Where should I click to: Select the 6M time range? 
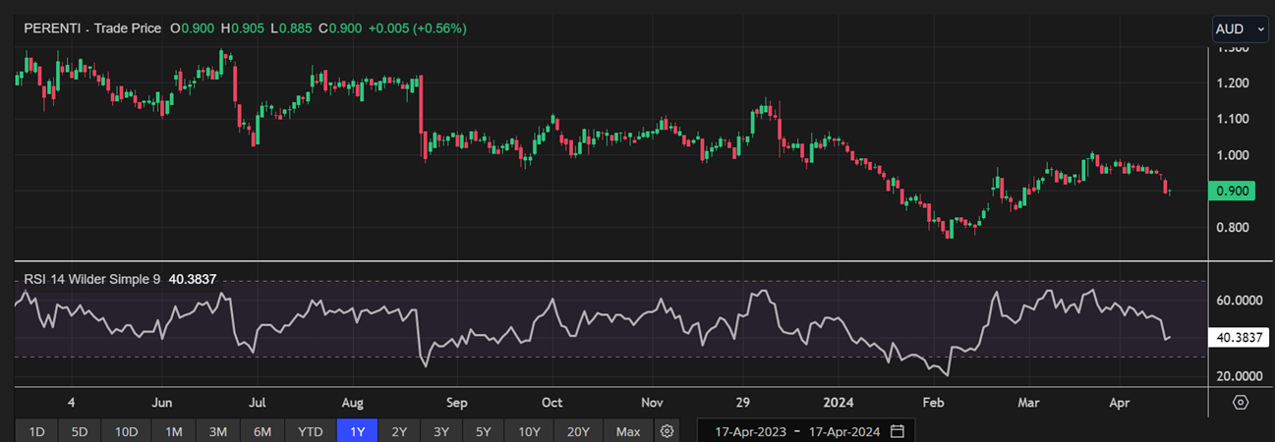(262, 431)
